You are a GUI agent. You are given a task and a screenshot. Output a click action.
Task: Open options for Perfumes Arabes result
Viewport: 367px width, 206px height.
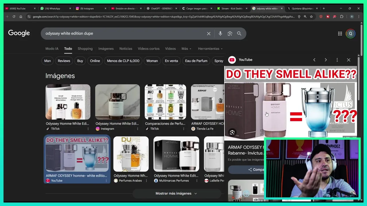147,181
